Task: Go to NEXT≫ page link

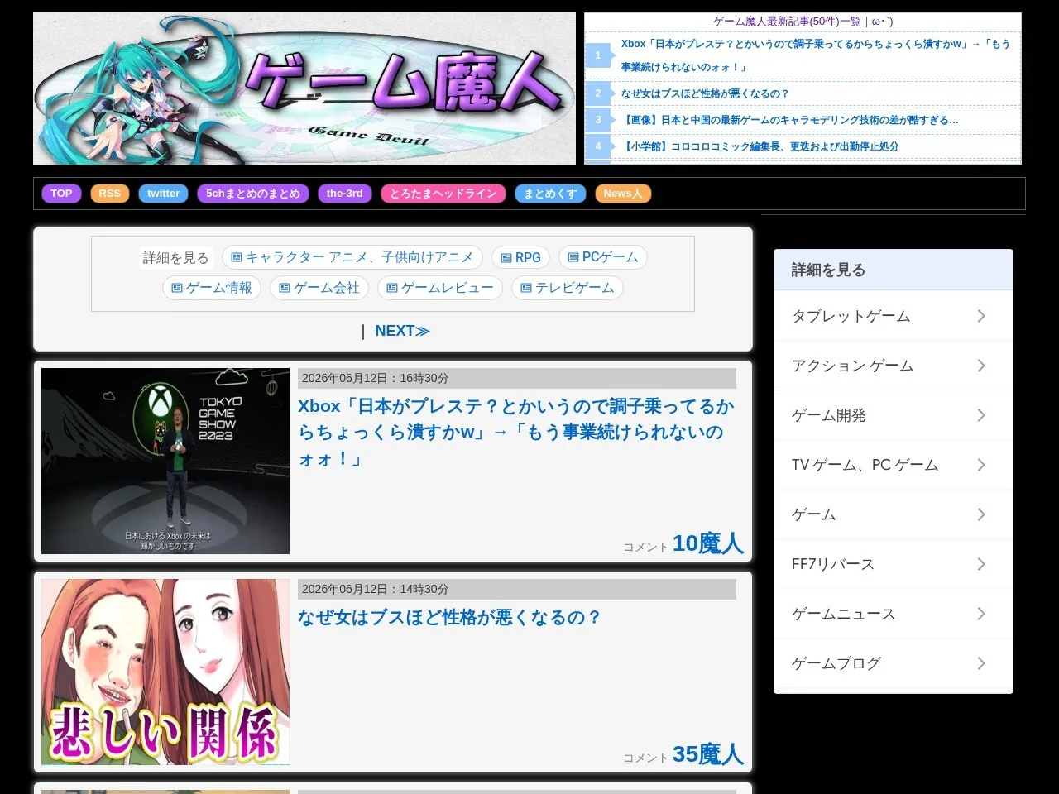Action: [x=402, y=331]
